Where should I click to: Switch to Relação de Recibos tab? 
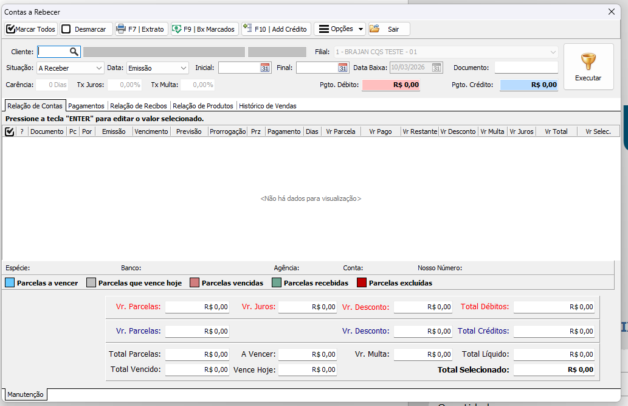coord(139,106)
